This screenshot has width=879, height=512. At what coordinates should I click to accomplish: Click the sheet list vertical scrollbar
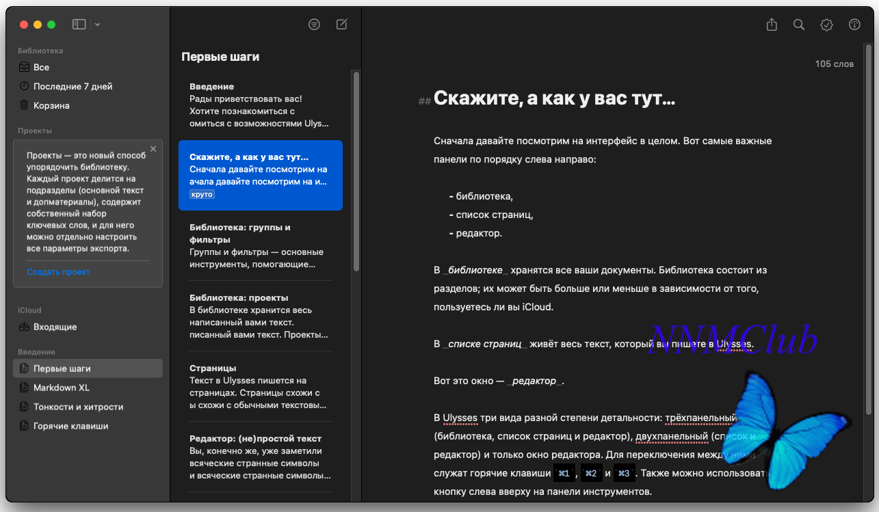pos(356,171)
